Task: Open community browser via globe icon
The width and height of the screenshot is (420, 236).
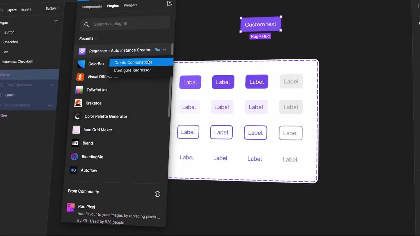Action: [x=157, y=194]
